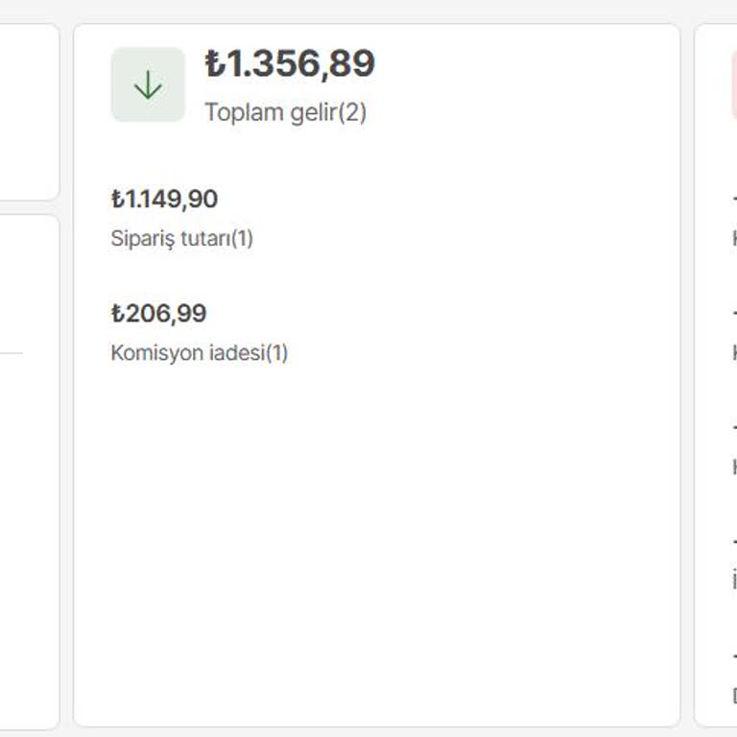
Task: Select the ₺1.149,90 order amount
Action: click(x=165, y=200)
